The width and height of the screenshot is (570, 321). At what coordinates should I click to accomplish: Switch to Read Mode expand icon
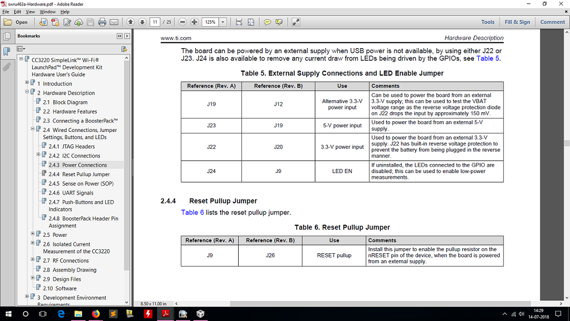(296, 22)
